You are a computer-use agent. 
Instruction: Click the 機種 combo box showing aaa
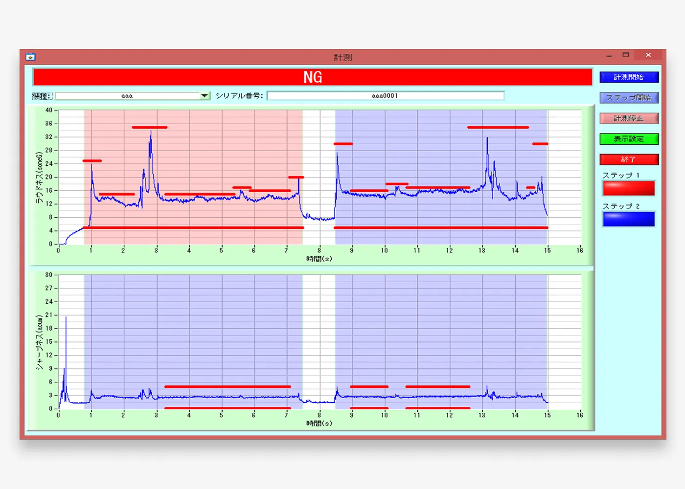point(127,96)
